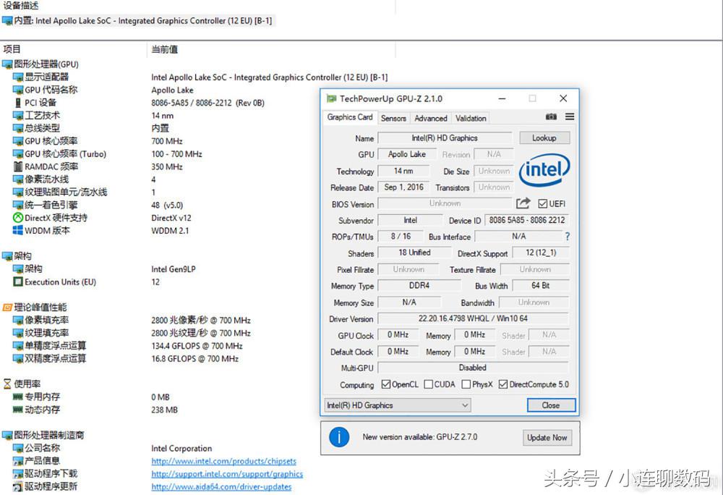Click the value '16.8 GFLOPS @ 700 MHz'

click(194, 358)
